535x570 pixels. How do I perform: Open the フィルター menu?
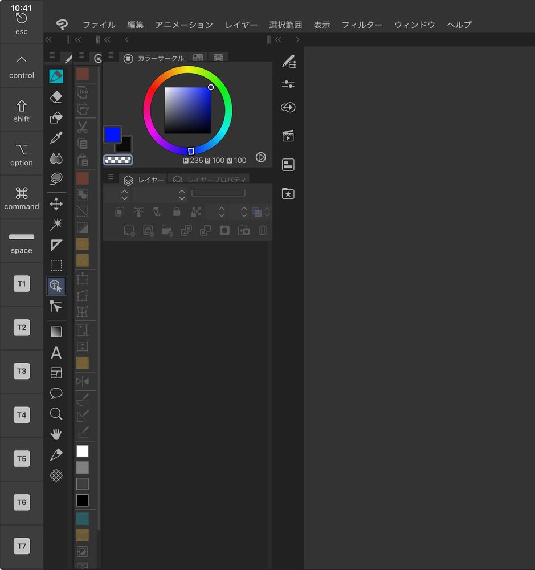362,25
